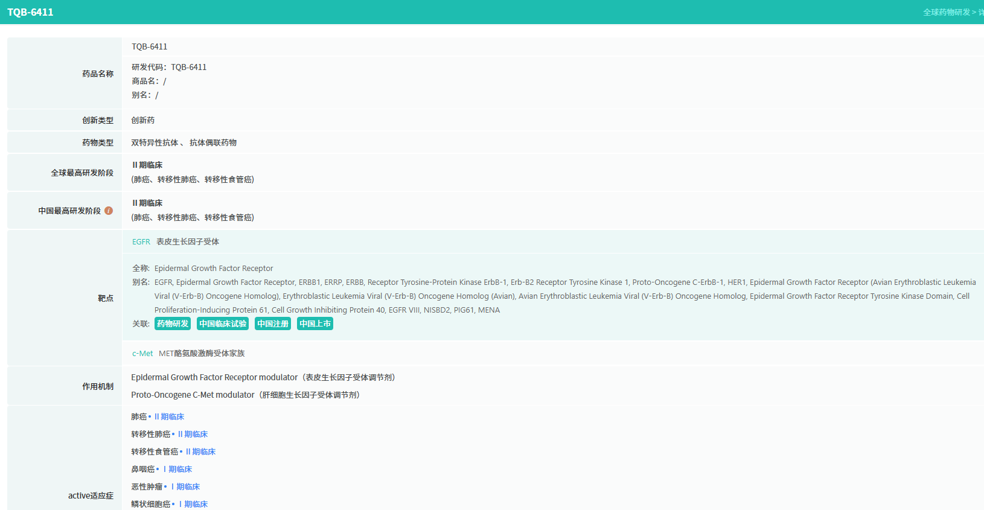The height and width of the screenshot is (510, 984).
Task: Open II期临床 link for 转移性肺癌
Action: pos(193,434)
